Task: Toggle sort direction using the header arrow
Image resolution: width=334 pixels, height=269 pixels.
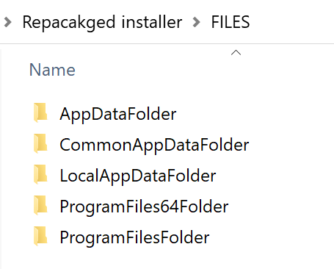Action: (x=236, y=52)
